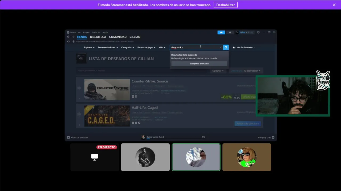The image size is (341, 191).
Task: Switch to the COMUNIDAD tab
Action: (118, 37)
